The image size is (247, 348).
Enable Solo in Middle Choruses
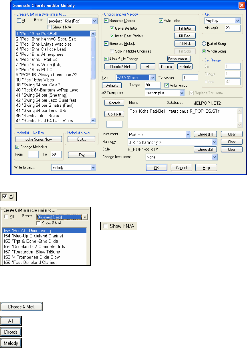click(112, 51)
